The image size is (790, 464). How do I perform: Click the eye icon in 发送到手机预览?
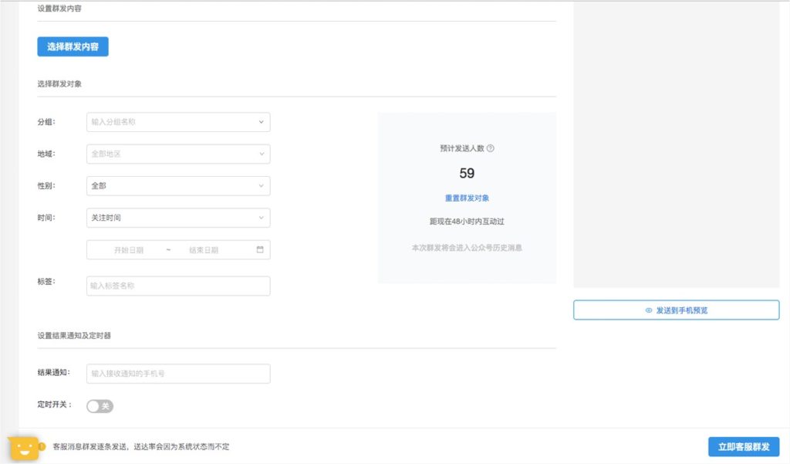(649, 310)
